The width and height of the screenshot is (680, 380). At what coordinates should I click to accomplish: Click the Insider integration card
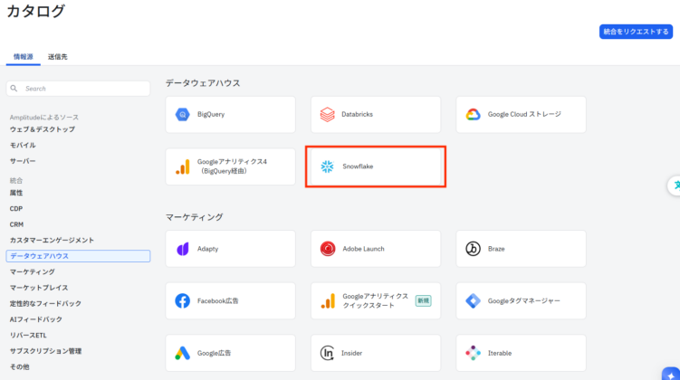(376, 353)
